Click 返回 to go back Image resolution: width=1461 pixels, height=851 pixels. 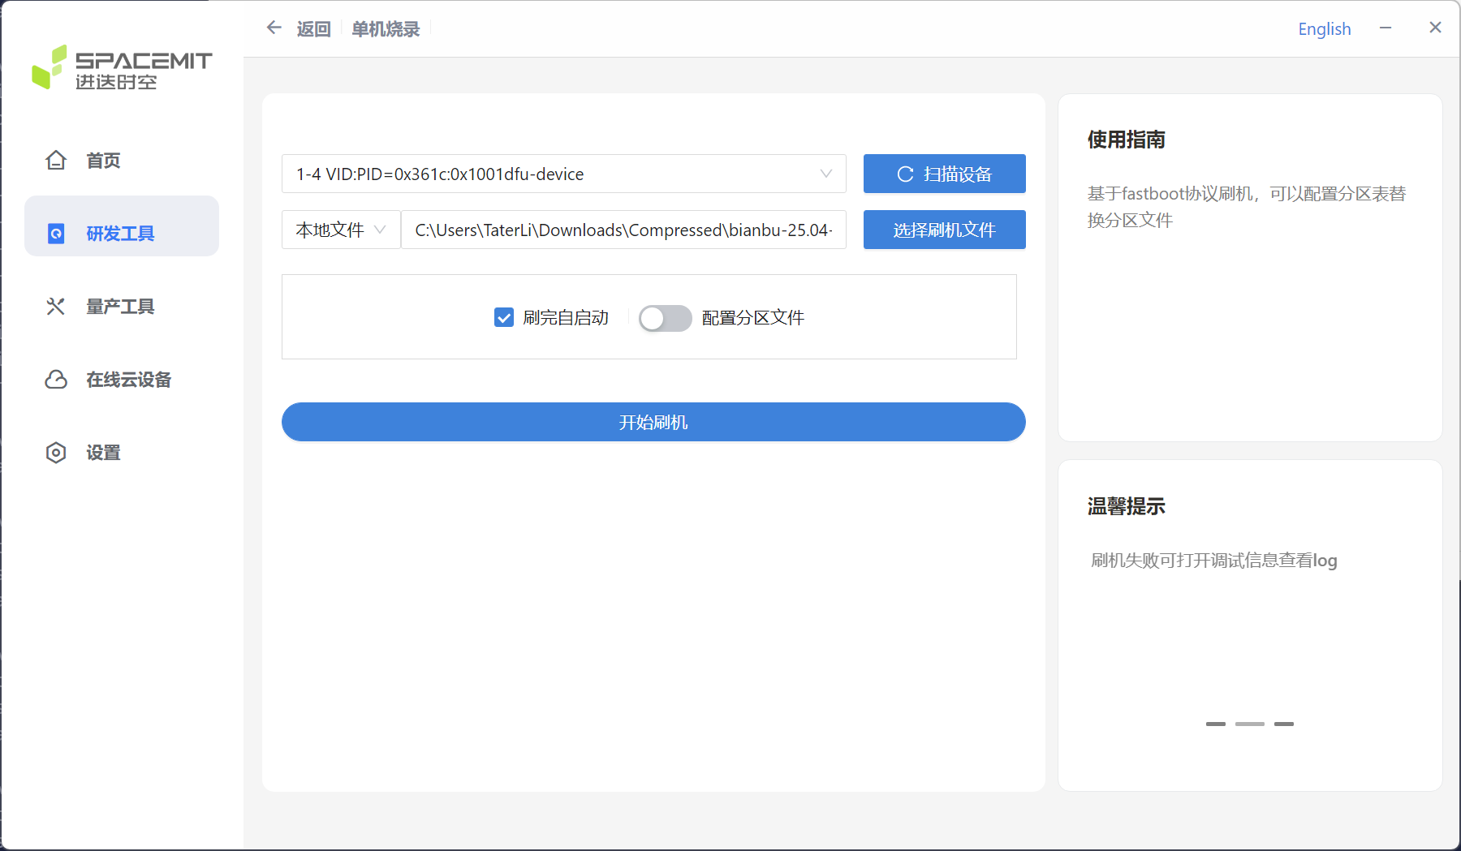313,28
